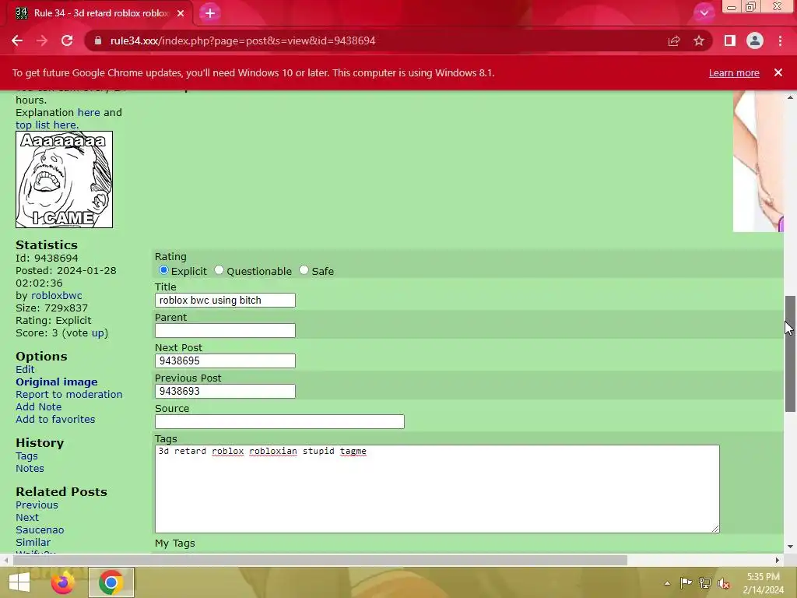This screenshot has width=797, height=598.
Task: Click the Next Post field with 9438695
Action: pyautogui.click(x=225, y=361)
